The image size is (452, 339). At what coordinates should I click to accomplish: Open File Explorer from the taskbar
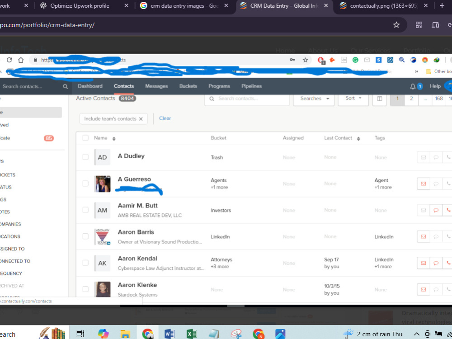click(125, 334)
